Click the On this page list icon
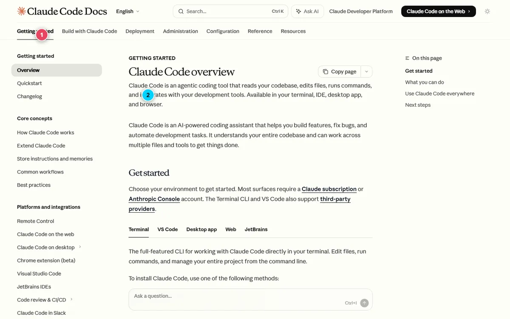Screen dimensions: 510x319 click(407, 58)
